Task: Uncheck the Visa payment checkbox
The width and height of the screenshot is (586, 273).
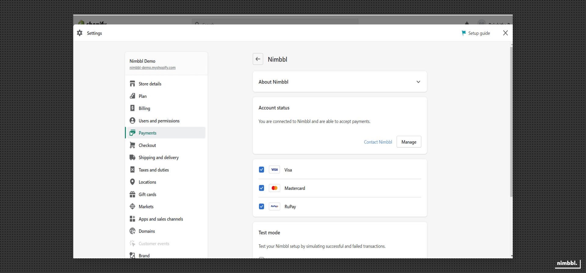Action: coord(262,170)
